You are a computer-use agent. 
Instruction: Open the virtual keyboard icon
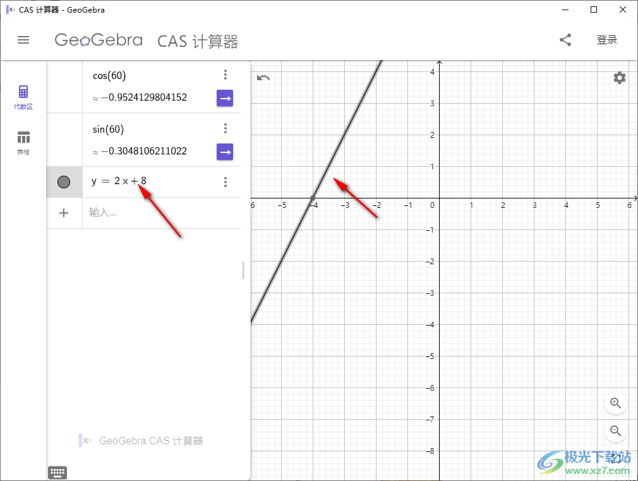[x=57, y=472]
